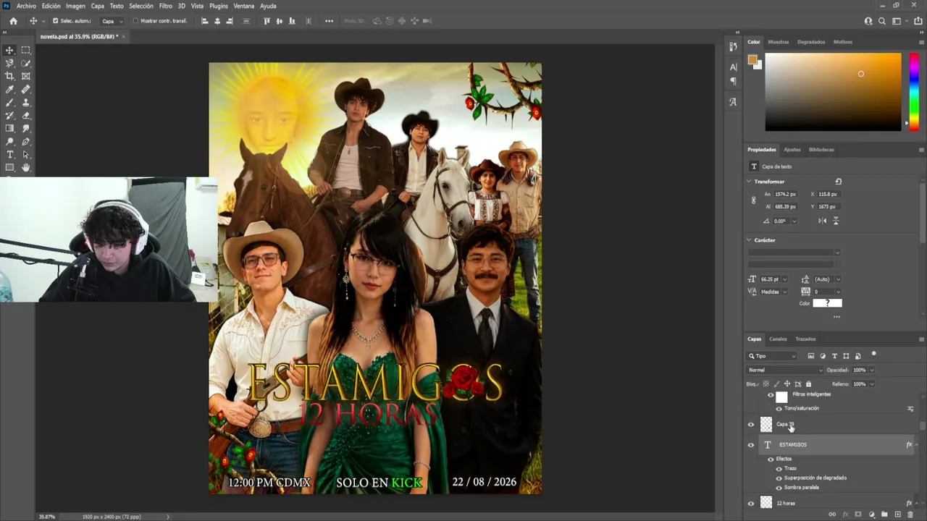The height and width of the screenshot is (521, 927).
Task: Open more align options (three dots)
Action: coord(329,21)
